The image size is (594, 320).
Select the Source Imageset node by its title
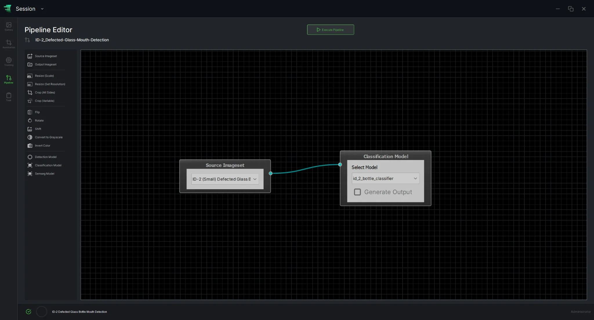pyautogui.click(x=225, y=165)
